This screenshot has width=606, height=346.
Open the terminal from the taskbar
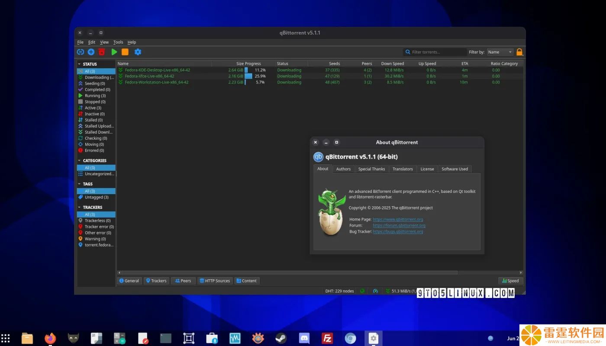click(166, 338)
